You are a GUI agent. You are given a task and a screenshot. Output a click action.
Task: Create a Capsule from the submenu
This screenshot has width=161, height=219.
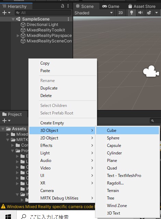click(127, 146)
